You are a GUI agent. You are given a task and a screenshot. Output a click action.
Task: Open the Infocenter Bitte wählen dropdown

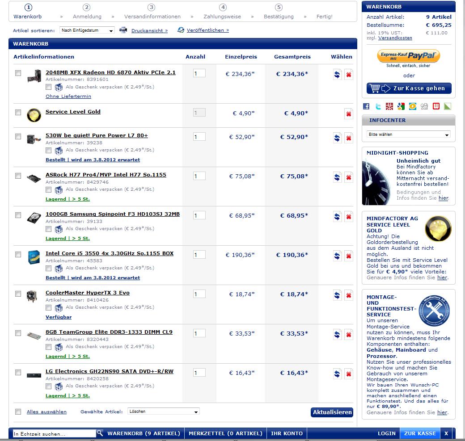click(x=408, y=134)
